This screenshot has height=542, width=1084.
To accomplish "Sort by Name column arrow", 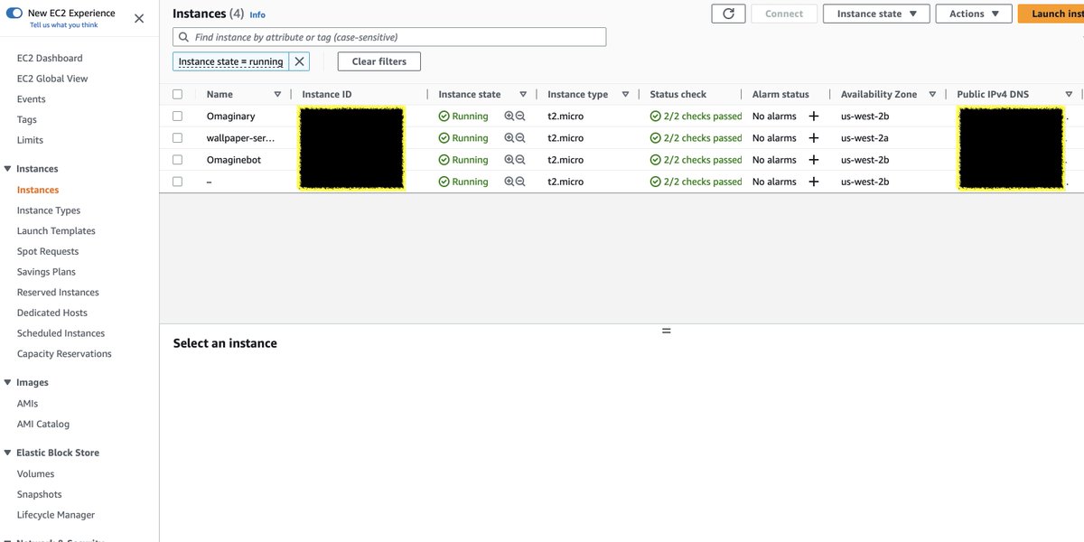I will click(x=277, y=94).
